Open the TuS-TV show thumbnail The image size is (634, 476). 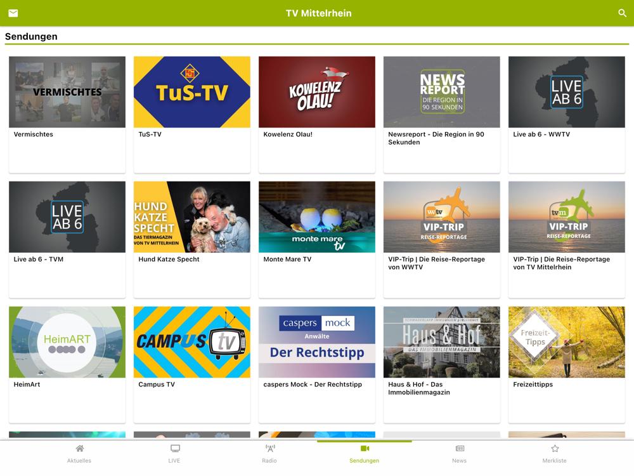tap(192, 92)
